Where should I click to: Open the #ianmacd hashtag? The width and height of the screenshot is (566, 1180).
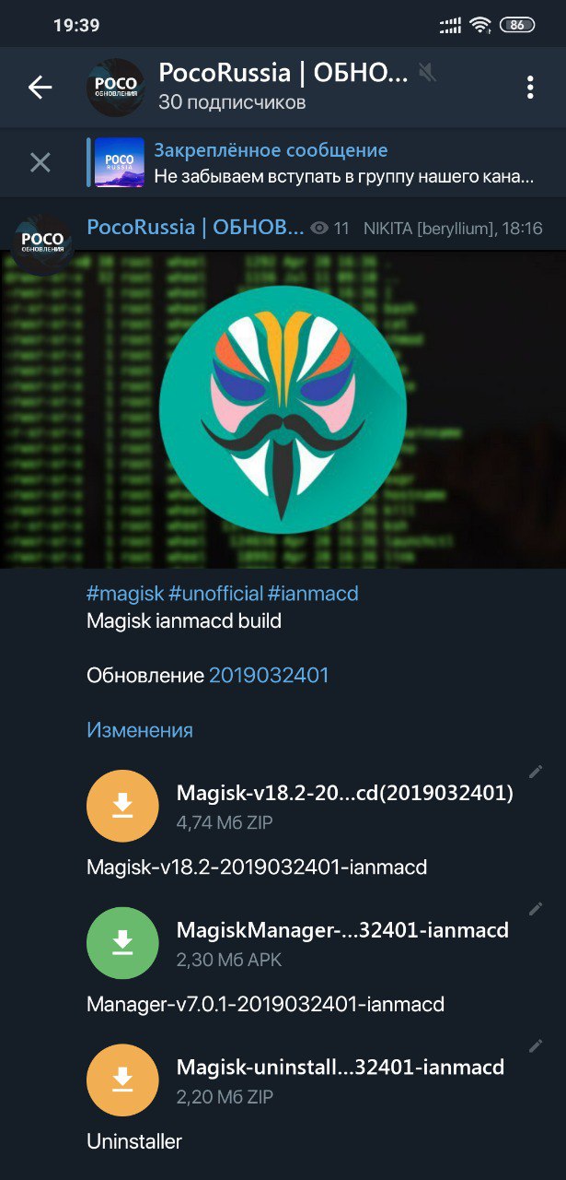pos(313,594)
